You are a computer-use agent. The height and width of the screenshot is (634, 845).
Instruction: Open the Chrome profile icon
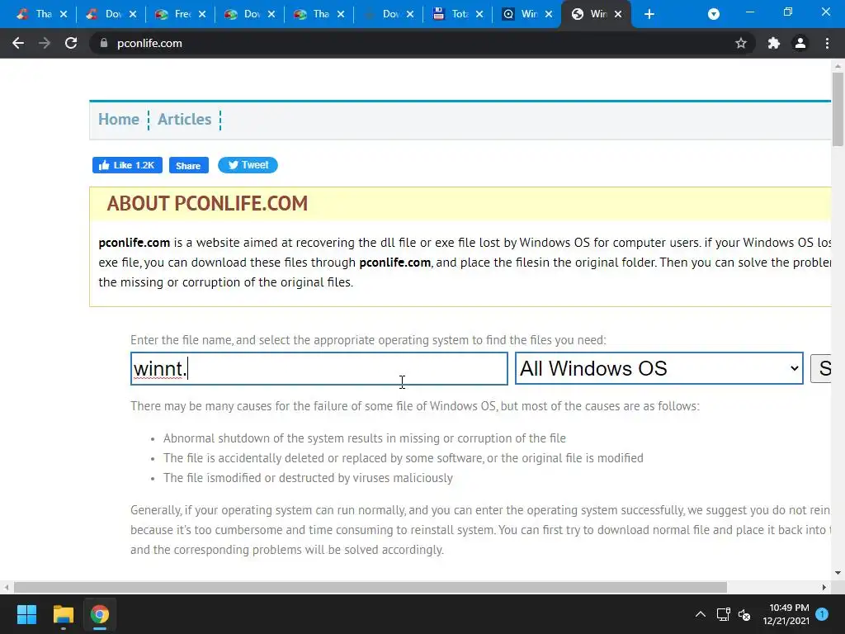[x=800, y=43]
